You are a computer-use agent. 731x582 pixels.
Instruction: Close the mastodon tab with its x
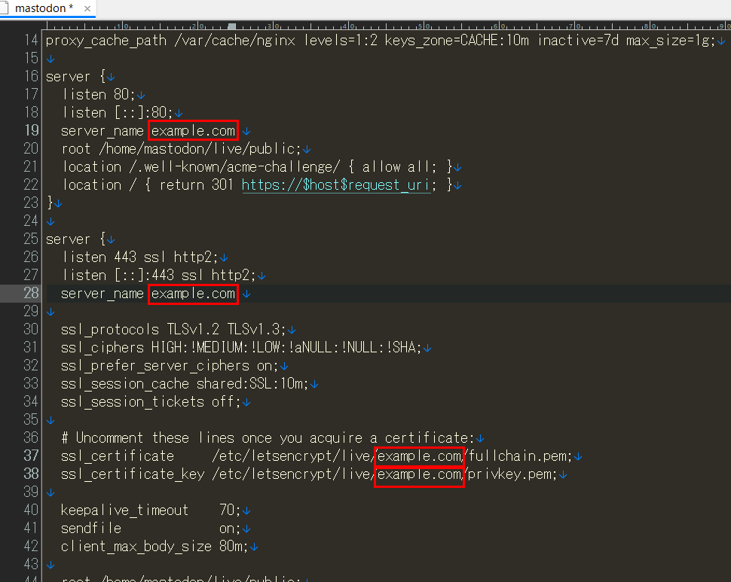pos(87,10)
